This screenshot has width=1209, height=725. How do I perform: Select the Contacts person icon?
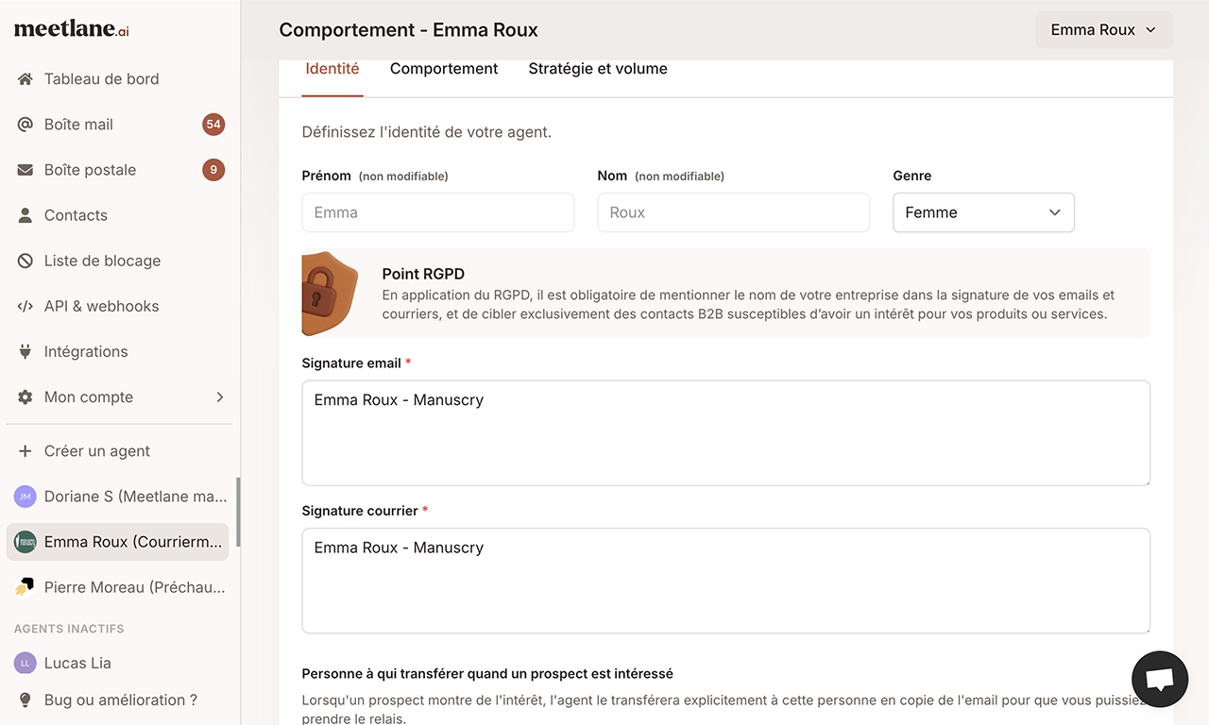coord(26,214)
